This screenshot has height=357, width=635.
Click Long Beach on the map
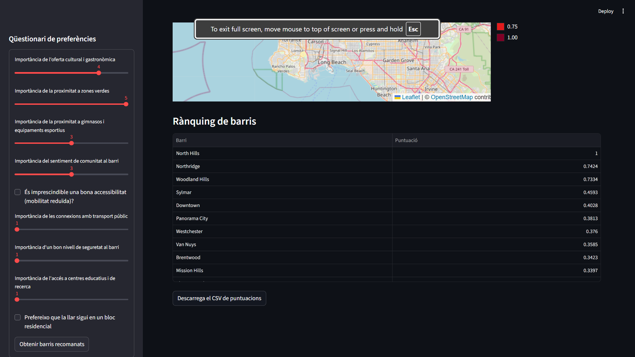pyautogui.click(x=332, y=62)
